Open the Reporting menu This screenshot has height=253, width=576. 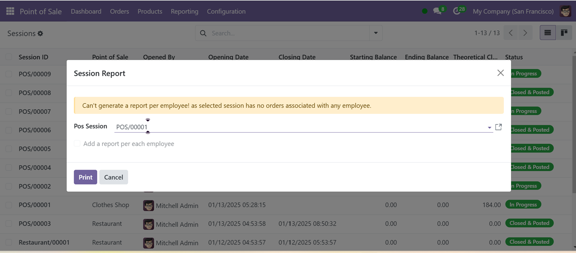(x=185, y=11)
